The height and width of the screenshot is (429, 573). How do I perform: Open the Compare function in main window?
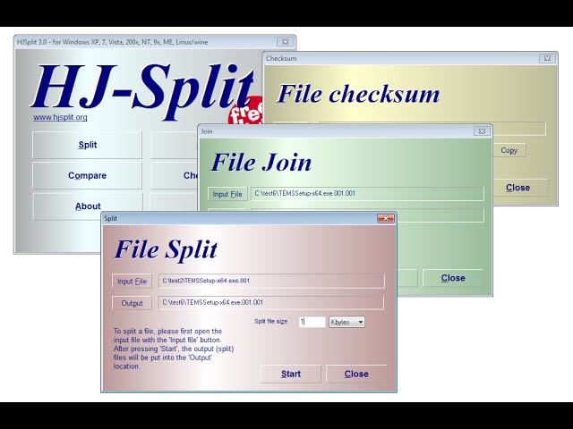tap(87, 175)
